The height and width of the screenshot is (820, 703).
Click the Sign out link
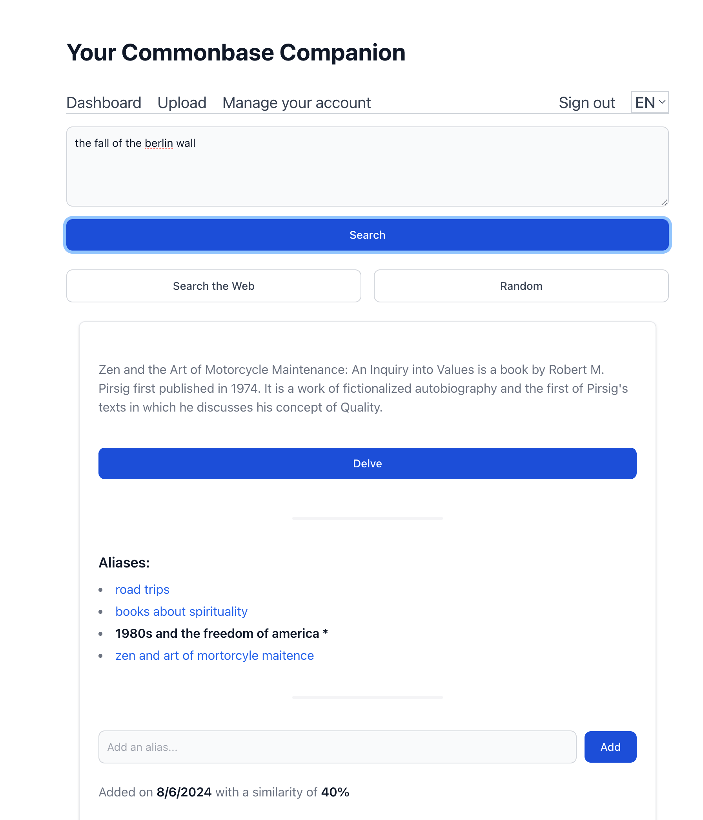pos(586,103)
